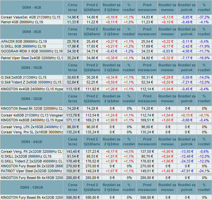Click the +6,17 € two-week difference value

click(x=112, y=151)
